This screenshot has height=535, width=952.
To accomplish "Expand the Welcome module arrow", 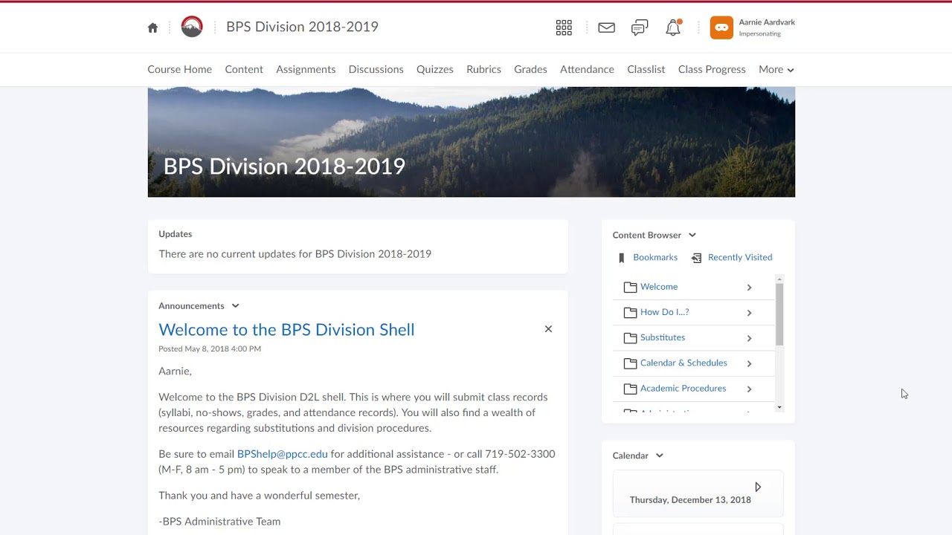I will click(x=749, y=288).
